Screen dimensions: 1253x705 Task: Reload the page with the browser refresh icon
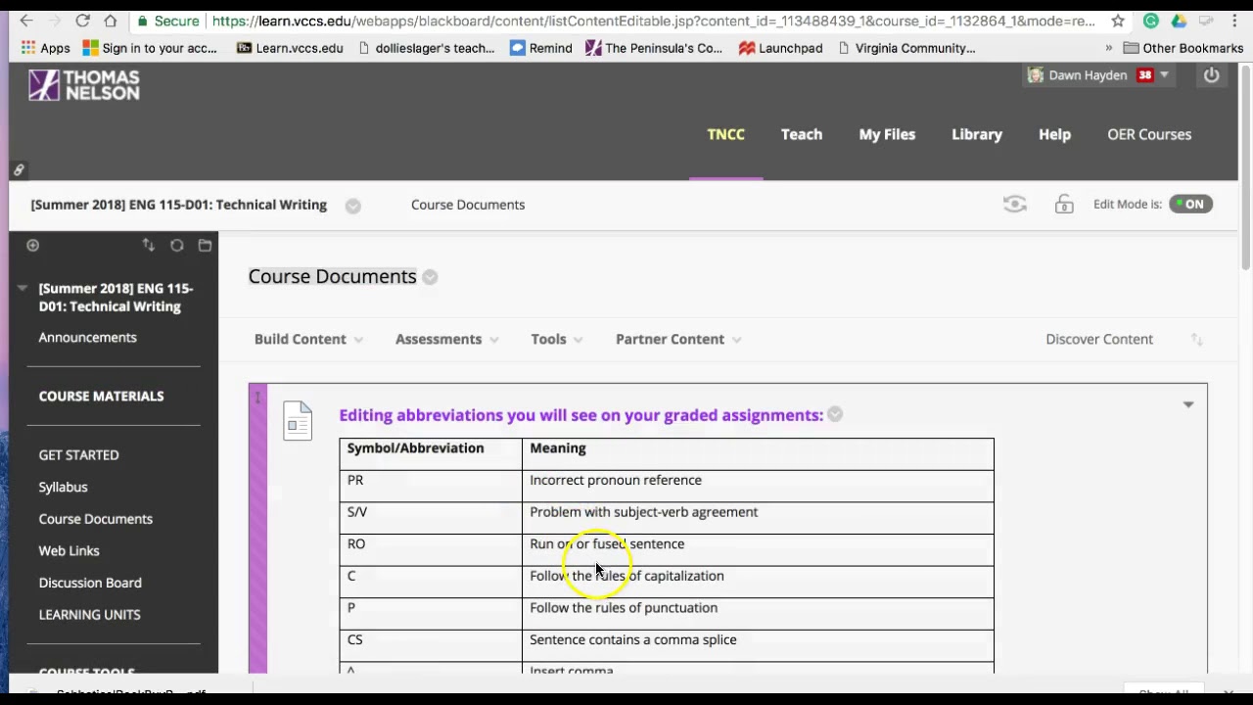(x=83, y=21)
